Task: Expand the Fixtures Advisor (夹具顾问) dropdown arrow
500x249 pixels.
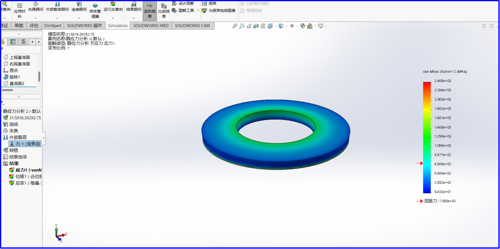Action: click(x=36, y=18)
